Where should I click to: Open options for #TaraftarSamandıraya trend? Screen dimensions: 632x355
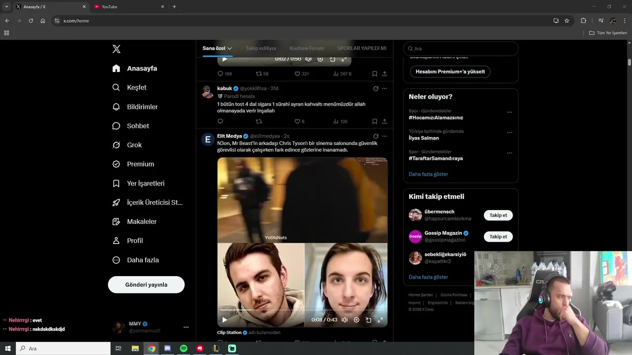click(x=510, y=153)
